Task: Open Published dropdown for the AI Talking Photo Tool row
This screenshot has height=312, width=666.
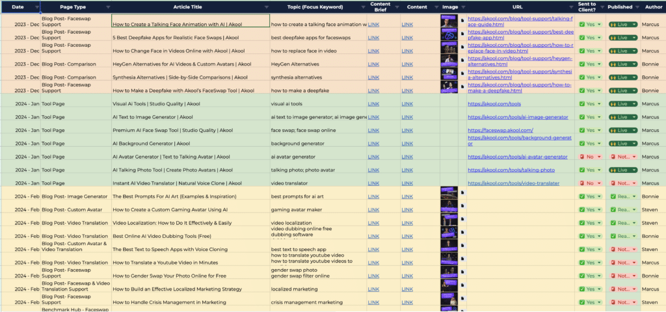Action: pyautogui.click(x=622, y=170)
